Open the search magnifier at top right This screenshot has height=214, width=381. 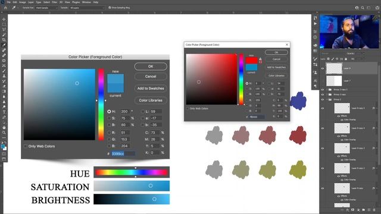click(363, 8)
